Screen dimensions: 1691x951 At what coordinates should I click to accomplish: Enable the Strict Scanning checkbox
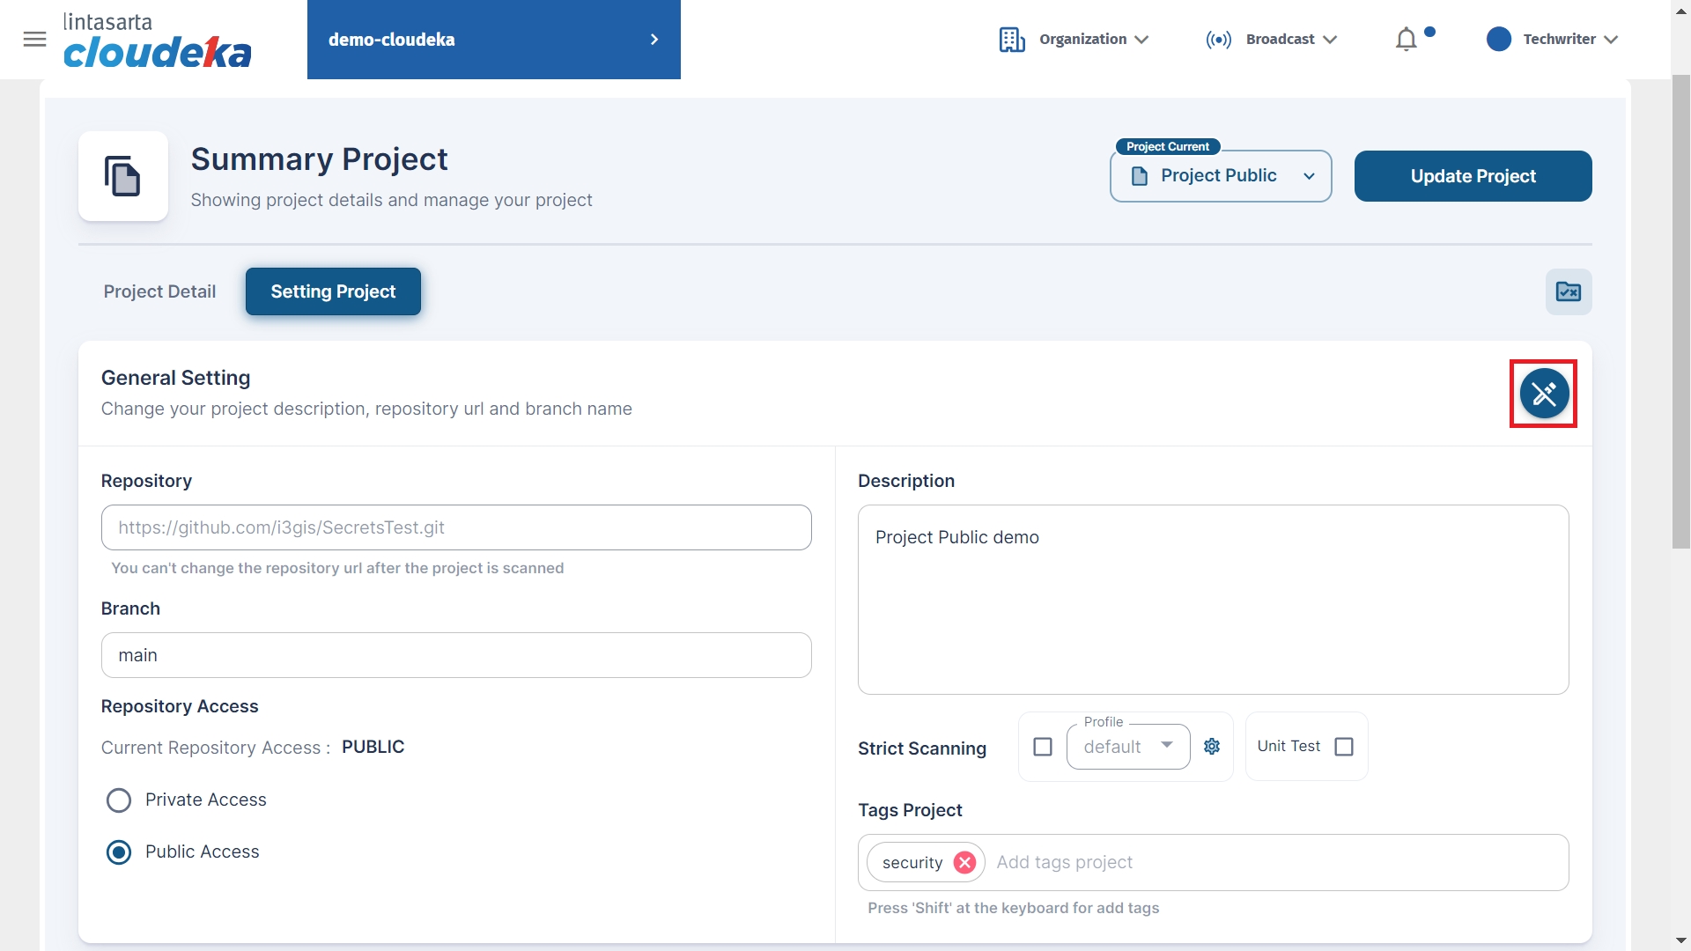tap(1043, 747)
